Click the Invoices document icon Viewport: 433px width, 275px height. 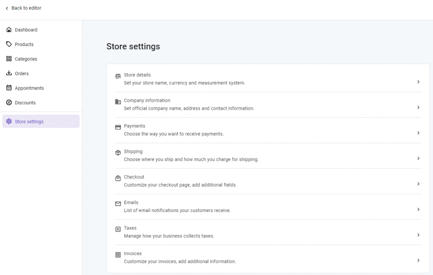point(118,254)
